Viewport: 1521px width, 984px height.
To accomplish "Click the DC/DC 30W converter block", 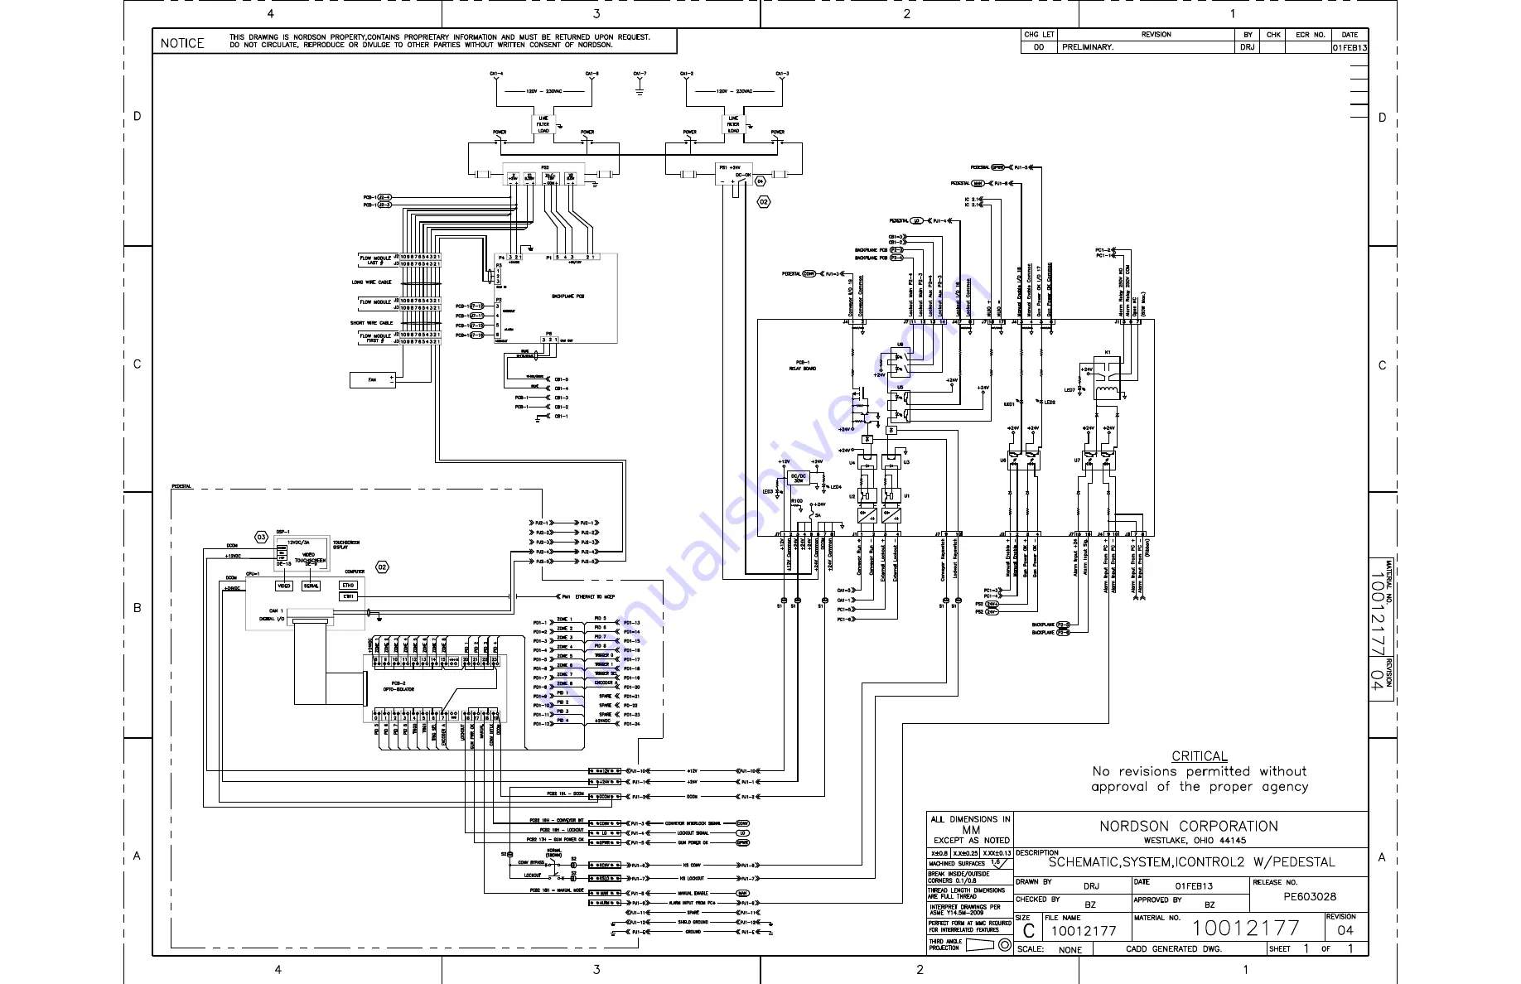I will [799, 479].
